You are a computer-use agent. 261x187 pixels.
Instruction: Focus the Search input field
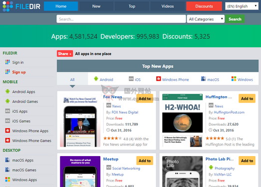pos(121,19)
